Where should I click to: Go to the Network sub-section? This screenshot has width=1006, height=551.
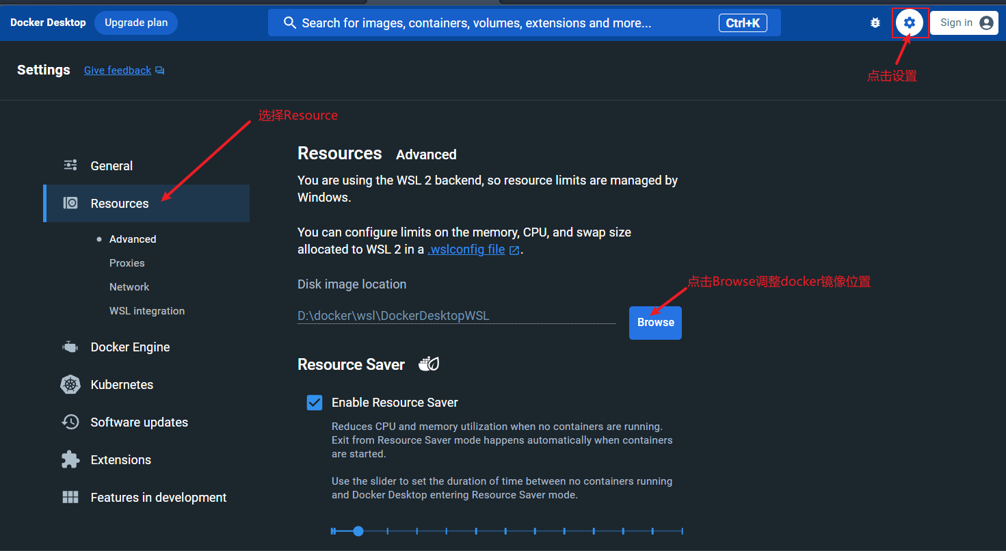pyautogui.click(x=129, y=287)
